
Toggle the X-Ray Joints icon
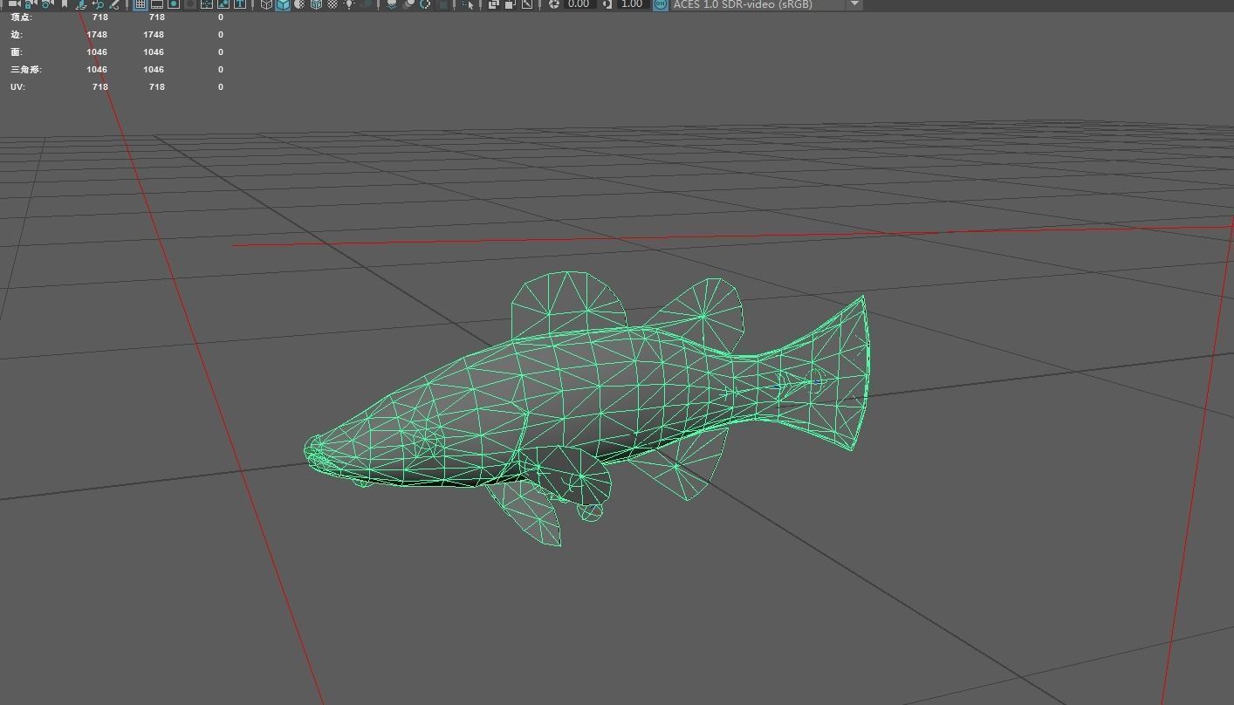[x=527, y=4]
